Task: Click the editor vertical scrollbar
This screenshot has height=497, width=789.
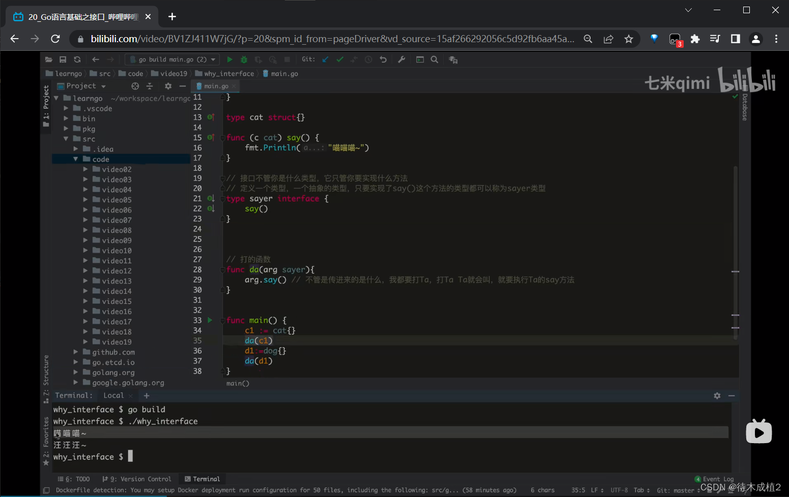Action: pyautogui.click(x=736, y=253)
